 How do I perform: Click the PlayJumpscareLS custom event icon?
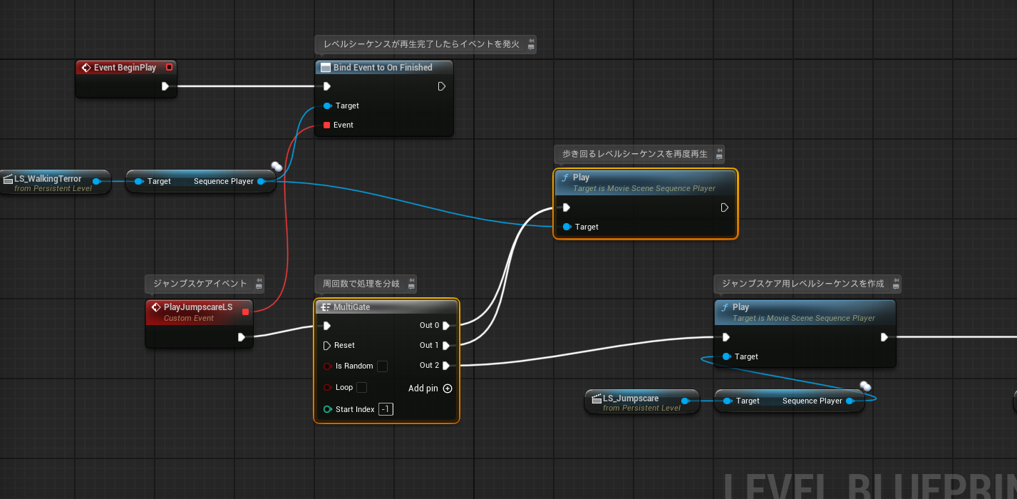(156, 307)
